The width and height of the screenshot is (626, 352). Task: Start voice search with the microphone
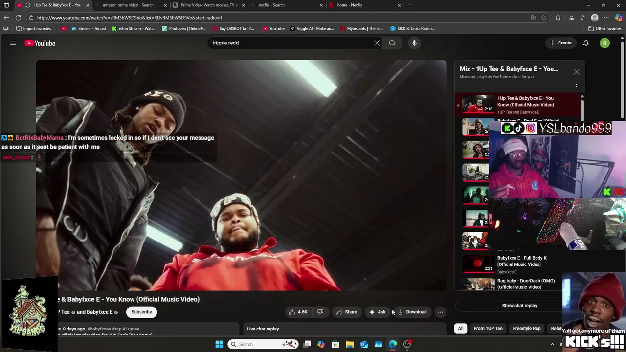[x=414, y=43]
